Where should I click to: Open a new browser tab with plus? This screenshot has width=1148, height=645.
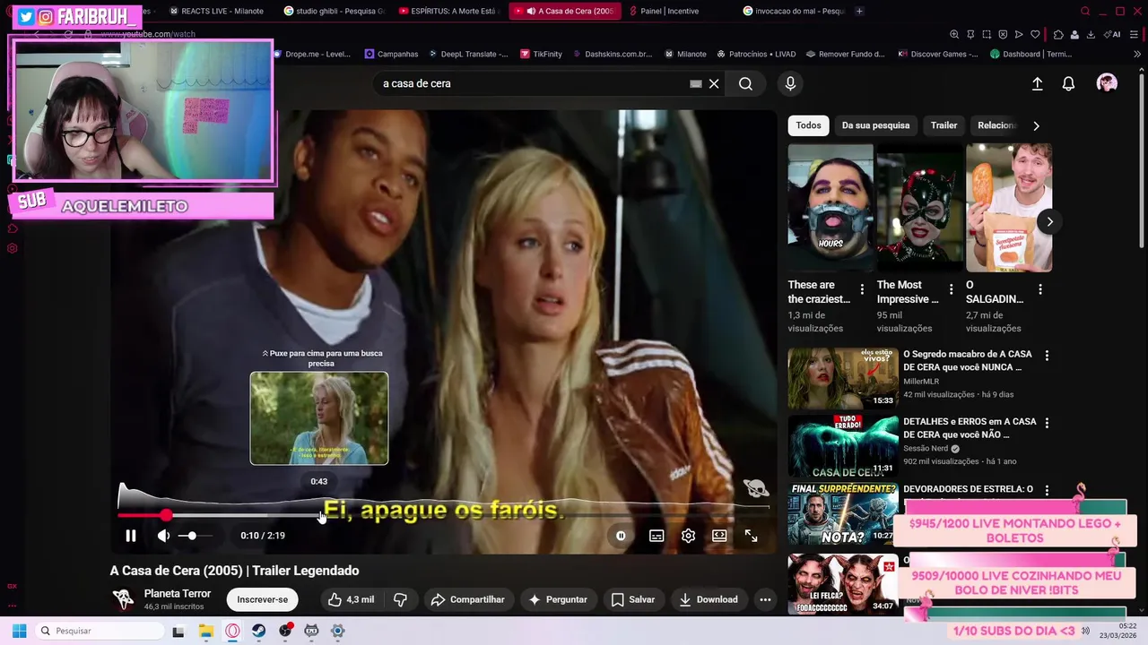pos(859,11)
